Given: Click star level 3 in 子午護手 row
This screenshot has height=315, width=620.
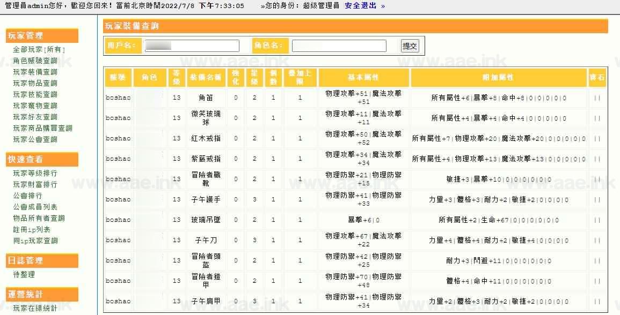Looking at the screenshot, I should point(254,200).
